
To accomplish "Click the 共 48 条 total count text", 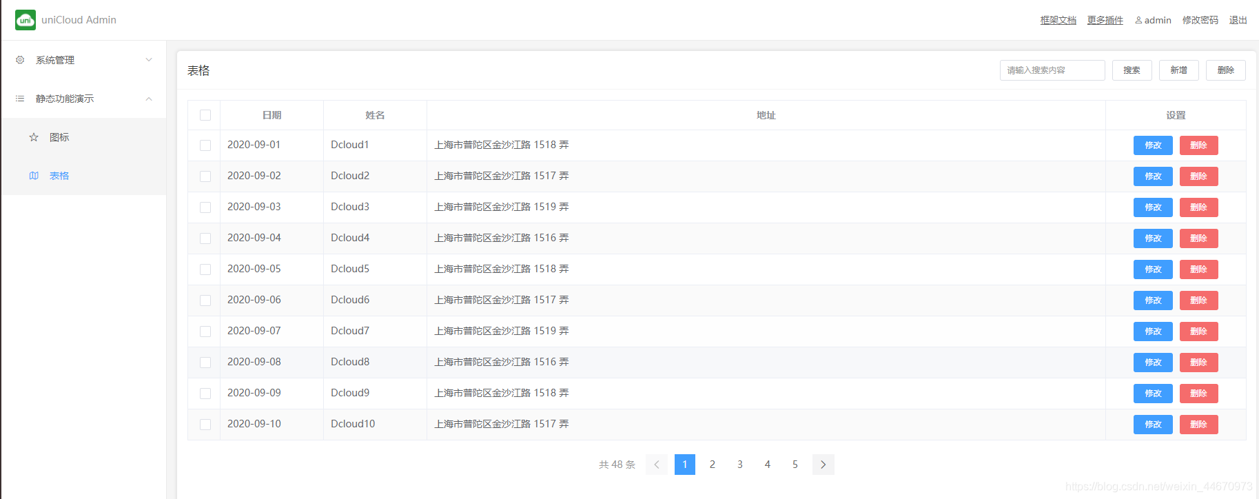I will coord(617,465).
